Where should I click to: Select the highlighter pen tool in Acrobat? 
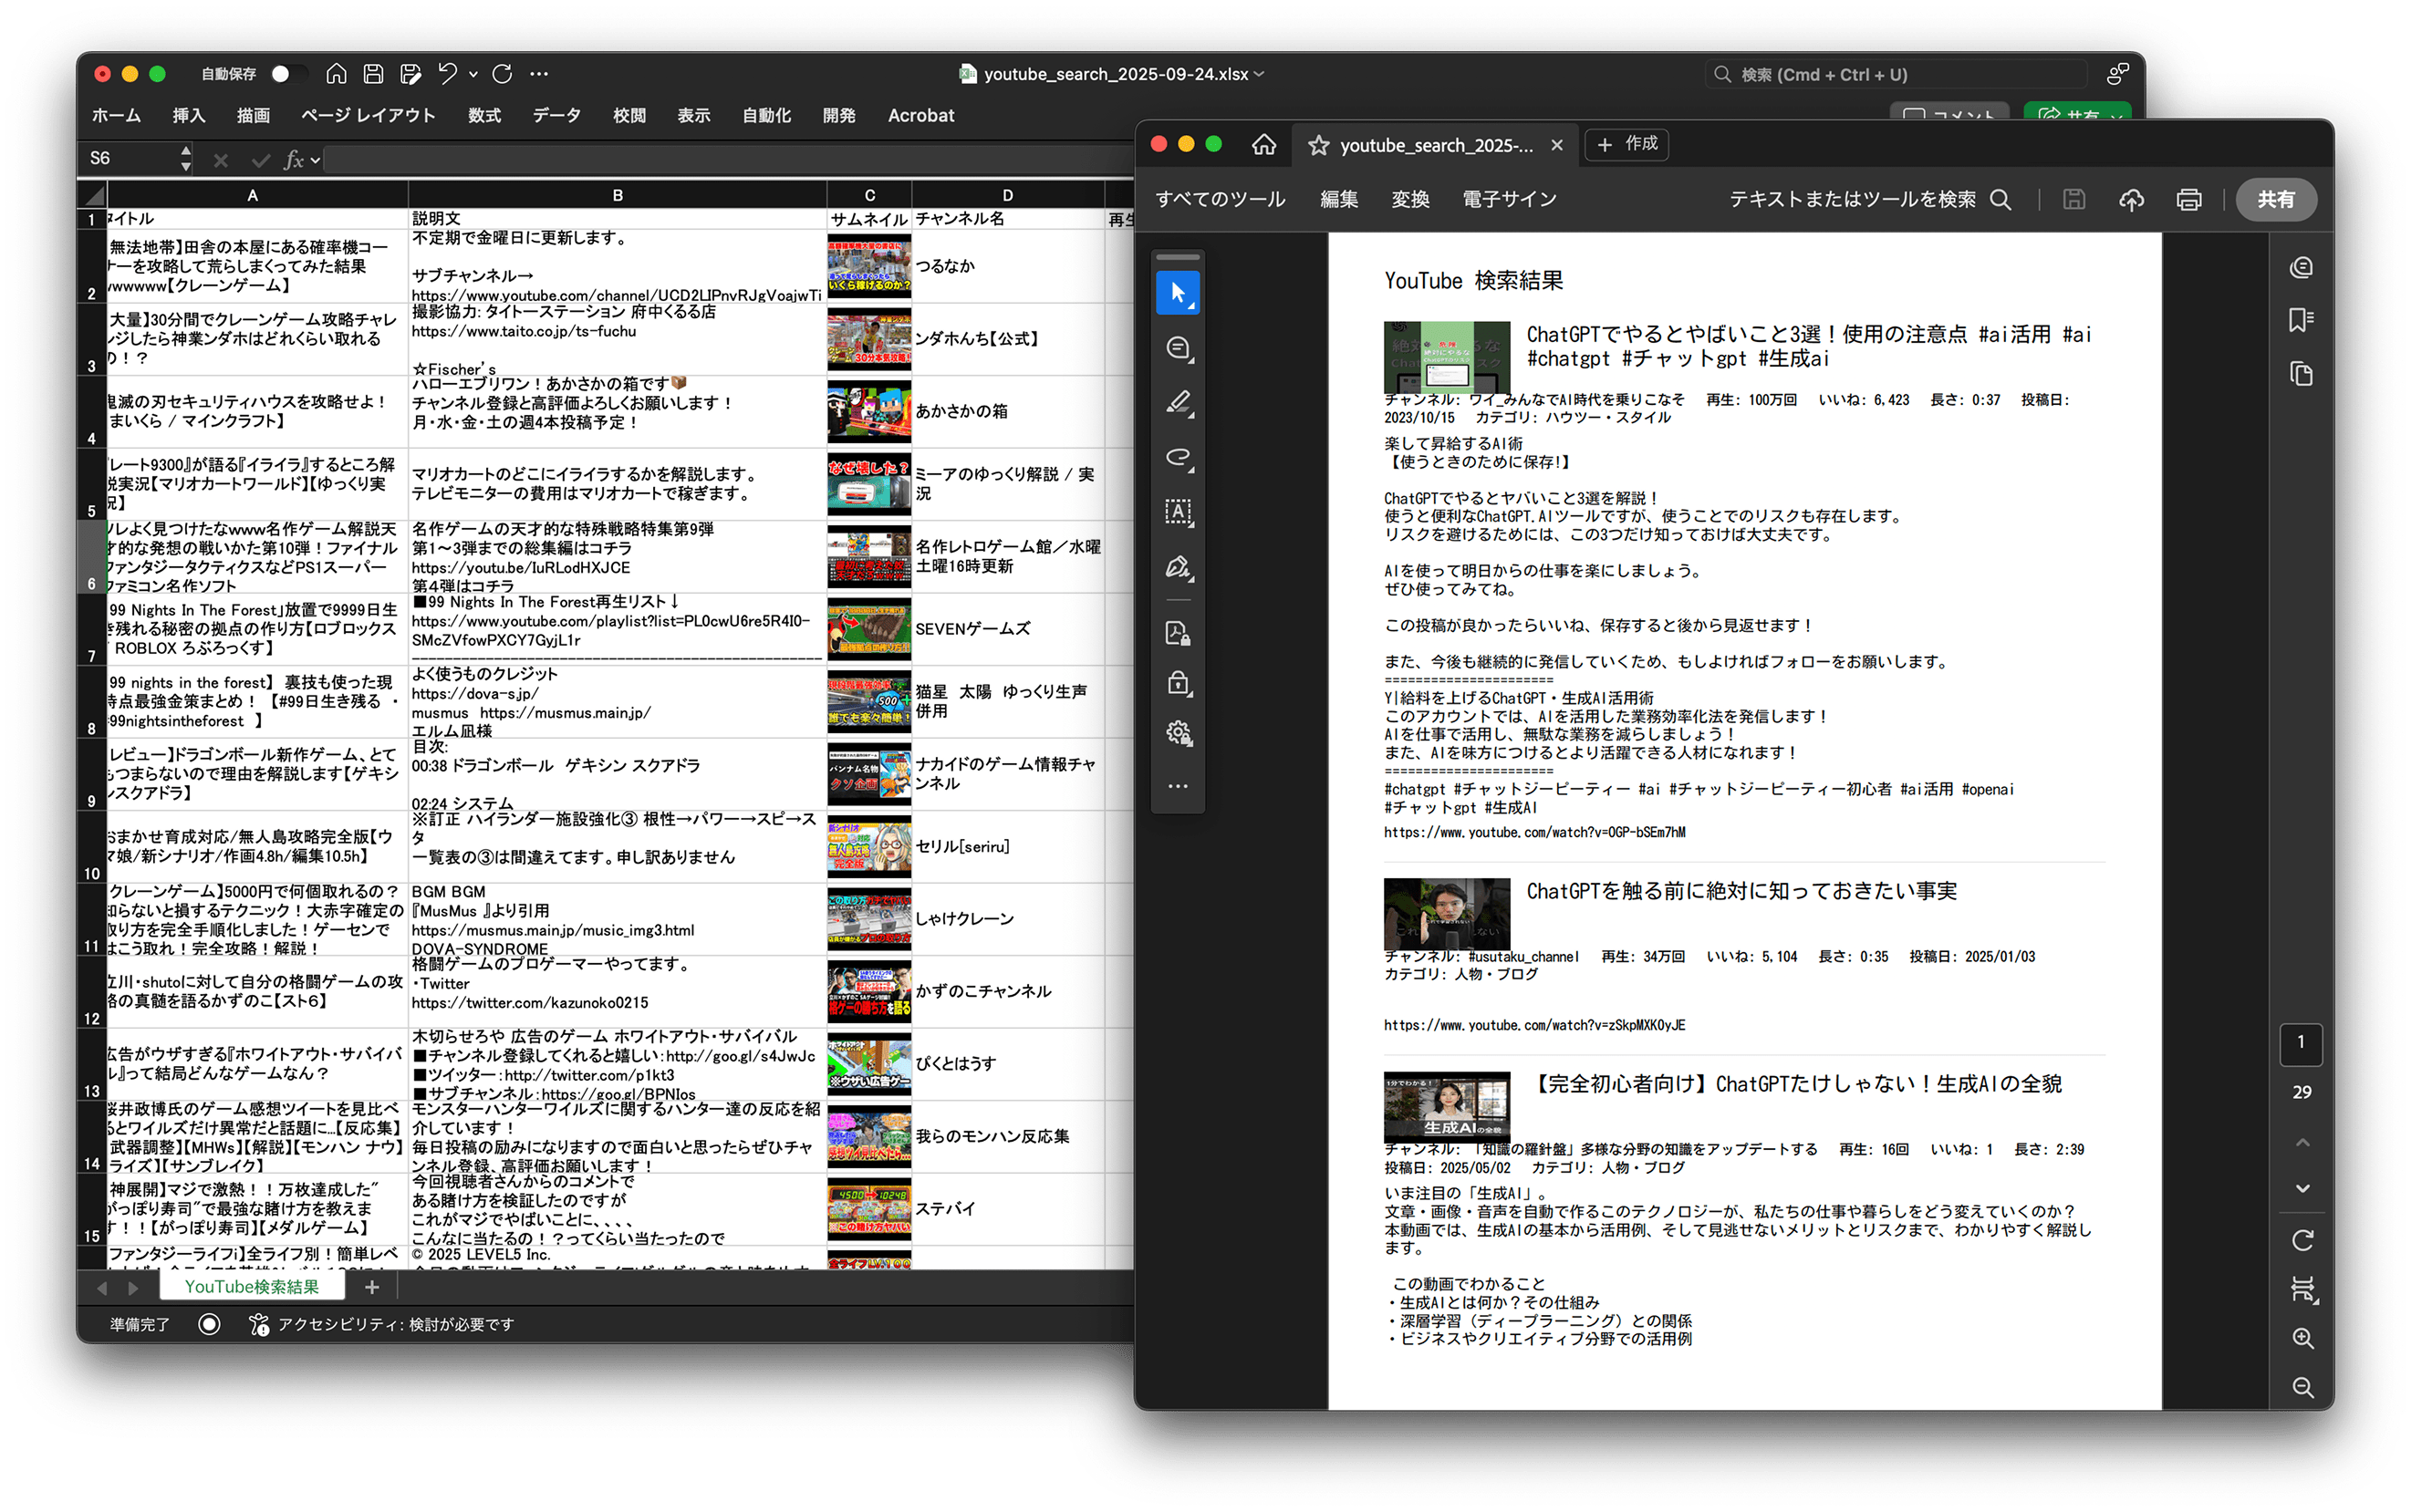[x=1178, y=403]
